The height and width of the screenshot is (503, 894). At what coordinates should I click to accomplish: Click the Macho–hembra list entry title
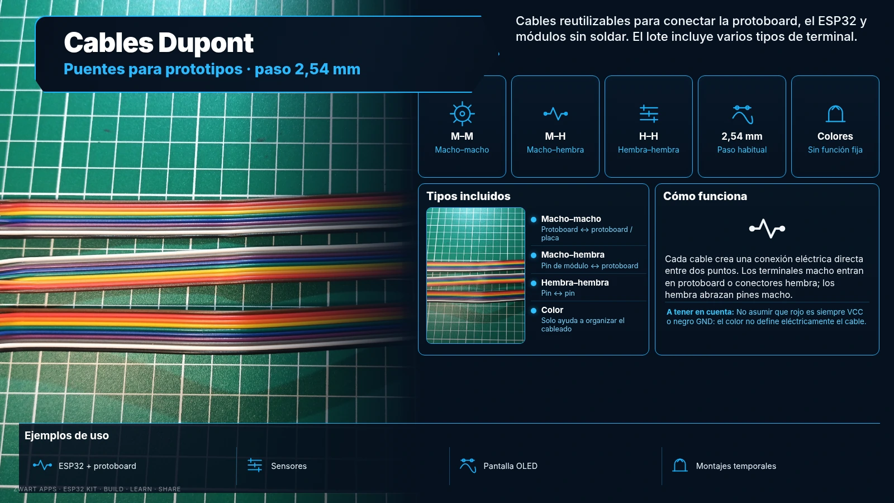pos(573,255)
